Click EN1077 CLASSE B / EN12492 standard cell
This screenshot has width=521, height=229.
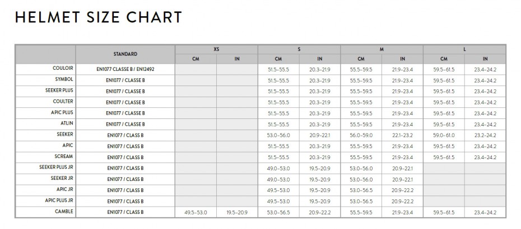pos(125,70)
